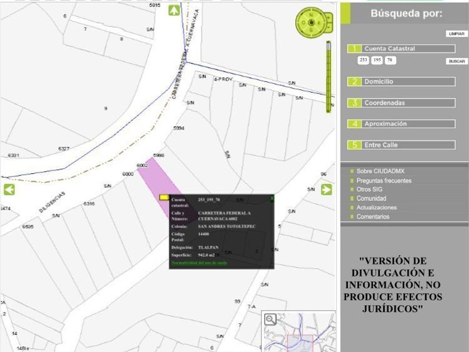Click SAN ANDRES TOTOLTEPEC colonia value
469x352 pixels.
(x=227, y=226)
